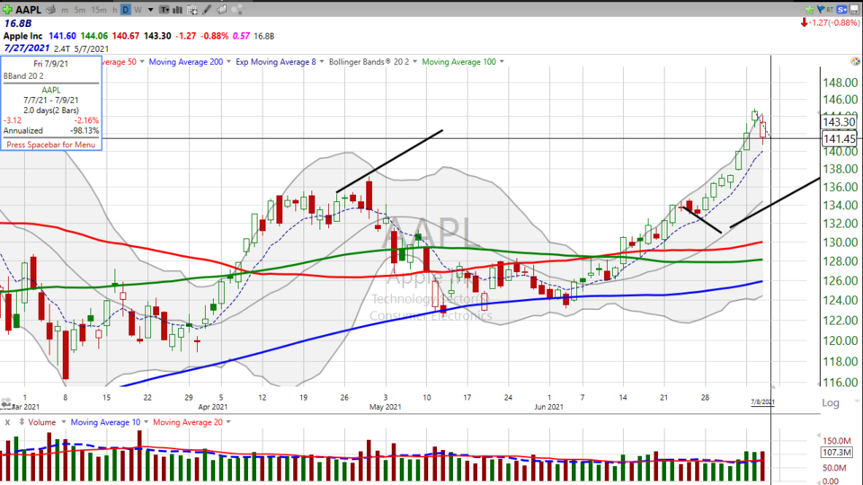Switch to the weekly W timeframe
The width and height of the screenshot is (863, 485).
pyautogui.click(x=138, y=9)
